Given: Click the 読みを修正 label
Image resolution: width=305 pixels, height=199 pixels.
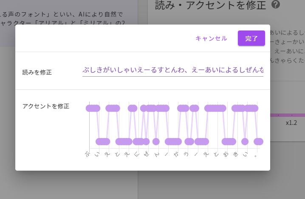Looking at the screenshot, I should 37,72.
